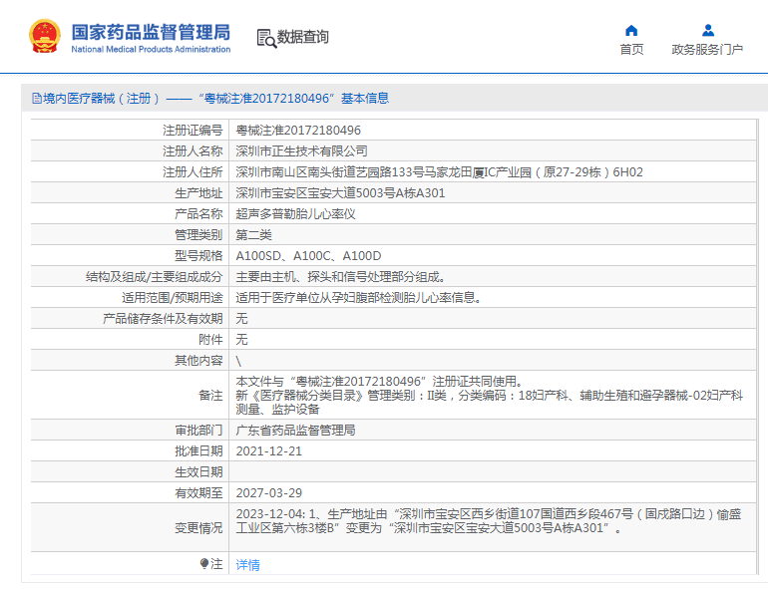Select management category value 第二类

[253, 235]
